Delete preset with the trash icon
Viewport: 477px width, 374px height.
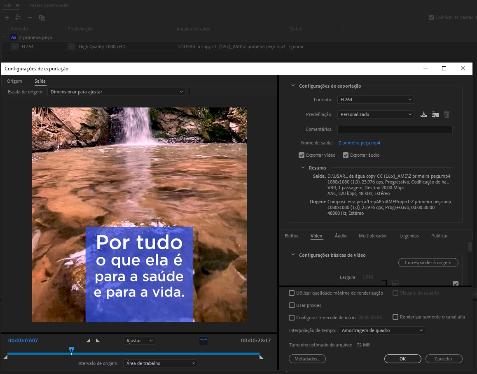point(447,114)
